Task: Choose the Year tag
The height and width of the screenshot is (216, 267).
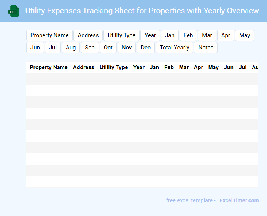Action: [150, 35]
